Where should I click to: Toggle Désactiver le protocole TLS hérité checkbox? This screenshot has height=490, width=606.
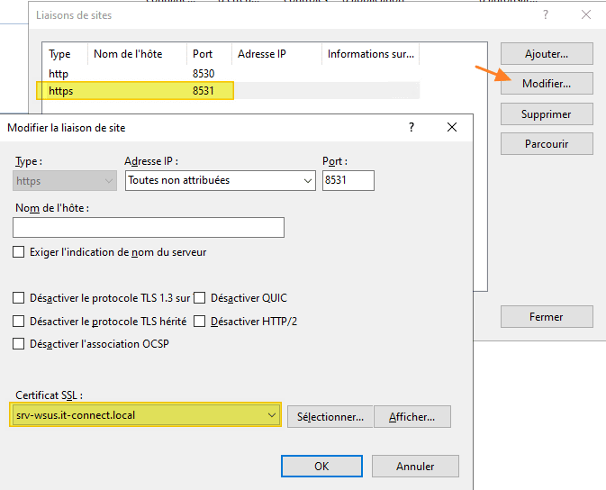[19, 322]
